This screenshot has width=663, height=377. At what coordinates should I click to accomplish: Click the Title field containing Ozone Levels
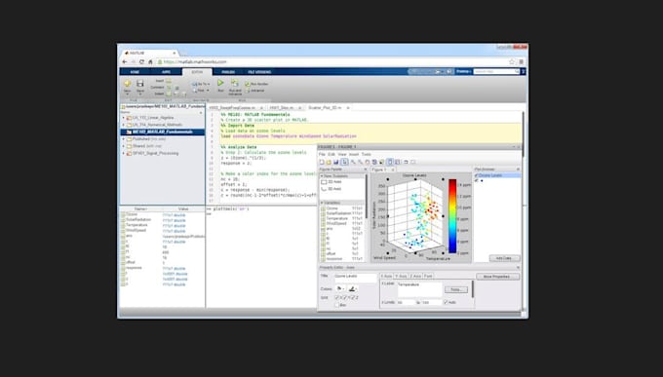tap(355, 278)
